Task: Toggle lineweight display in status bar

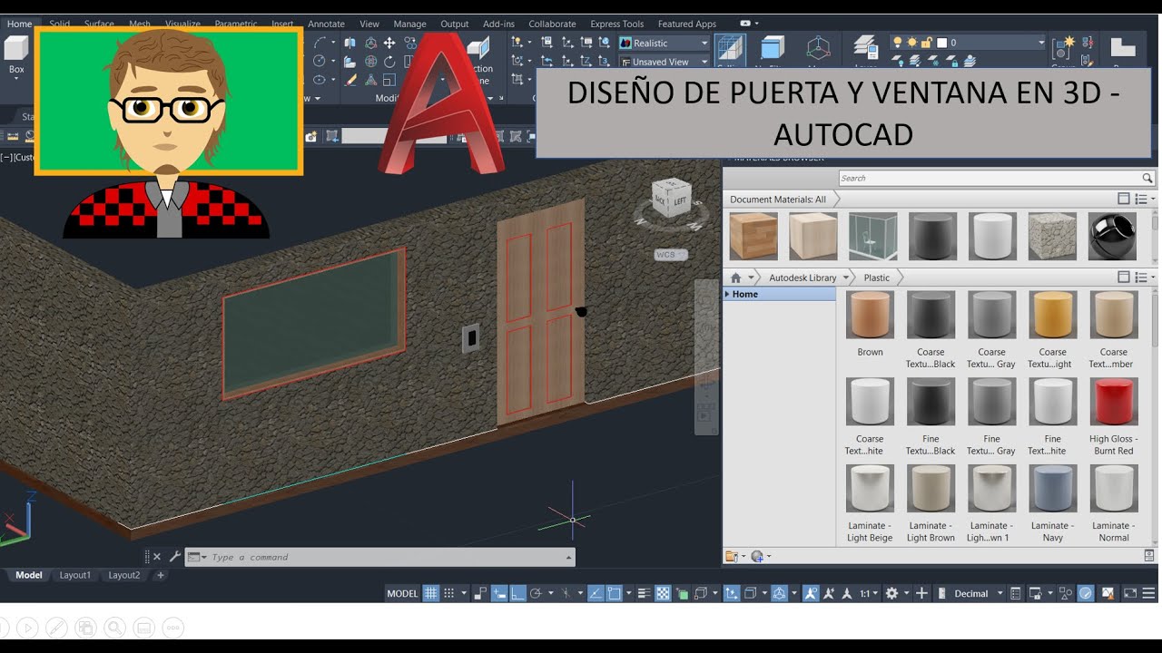Action: 645,593
